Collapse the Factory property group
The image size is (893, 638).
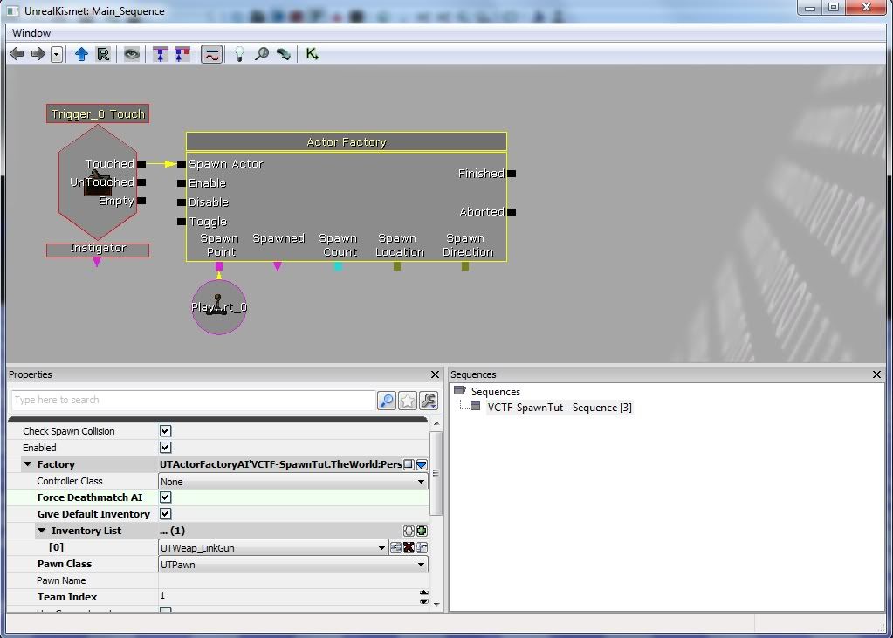tap(27, 464)
